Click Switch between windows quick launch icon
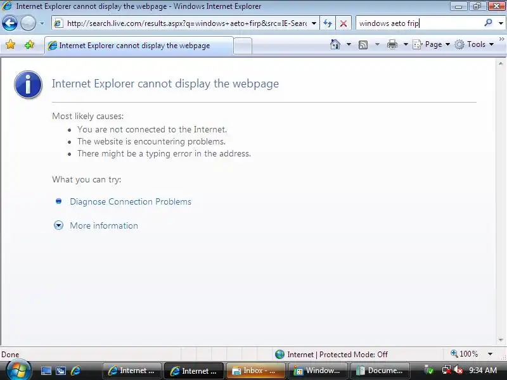 click(60, 370)
